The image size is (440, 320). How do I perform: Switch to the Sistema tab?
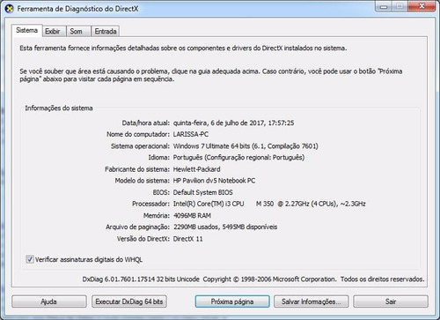click(27, 31)
